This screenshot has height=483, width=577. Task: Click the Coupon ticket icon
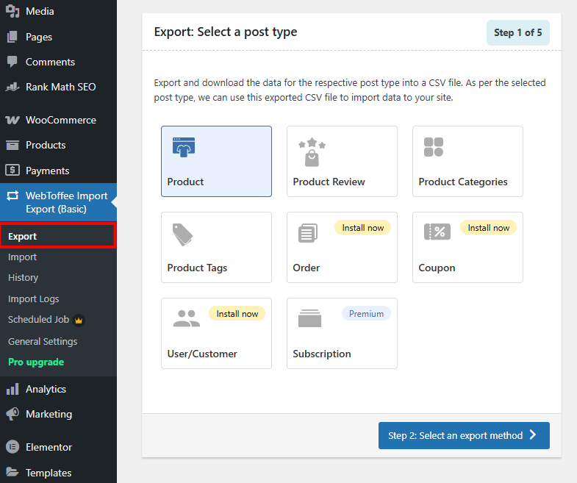tap(437, 232)
